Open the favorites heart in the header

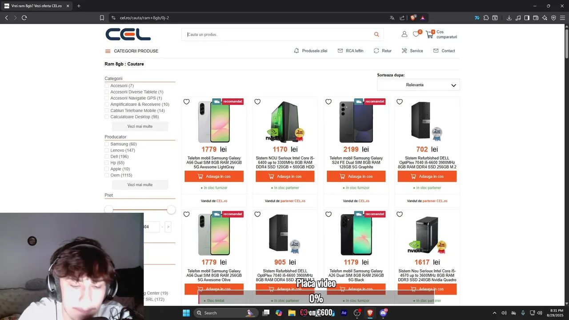[x=416, y=34]
